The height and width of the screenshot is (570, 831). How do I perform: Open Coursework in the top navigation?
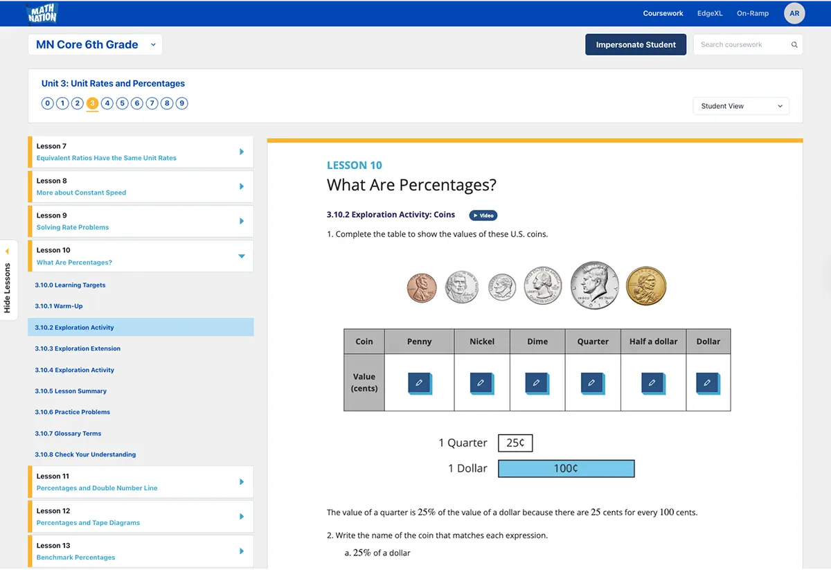click(x=663, y=13)
